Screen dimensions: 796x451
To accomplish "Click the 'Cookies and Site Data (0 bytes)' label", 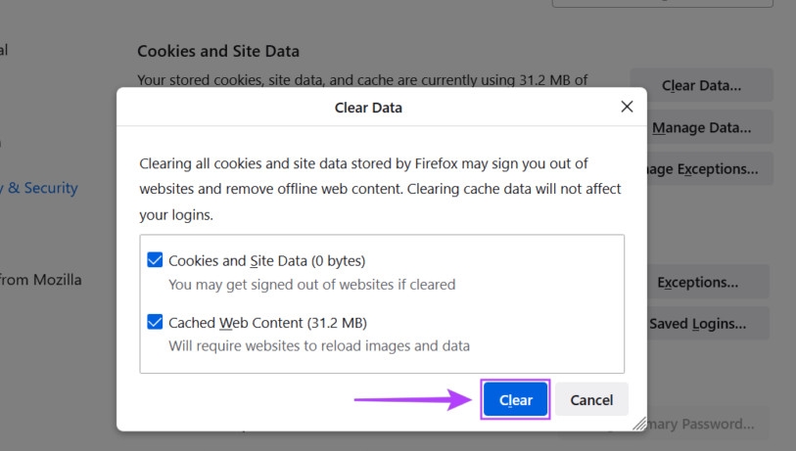I will [266, 261].
